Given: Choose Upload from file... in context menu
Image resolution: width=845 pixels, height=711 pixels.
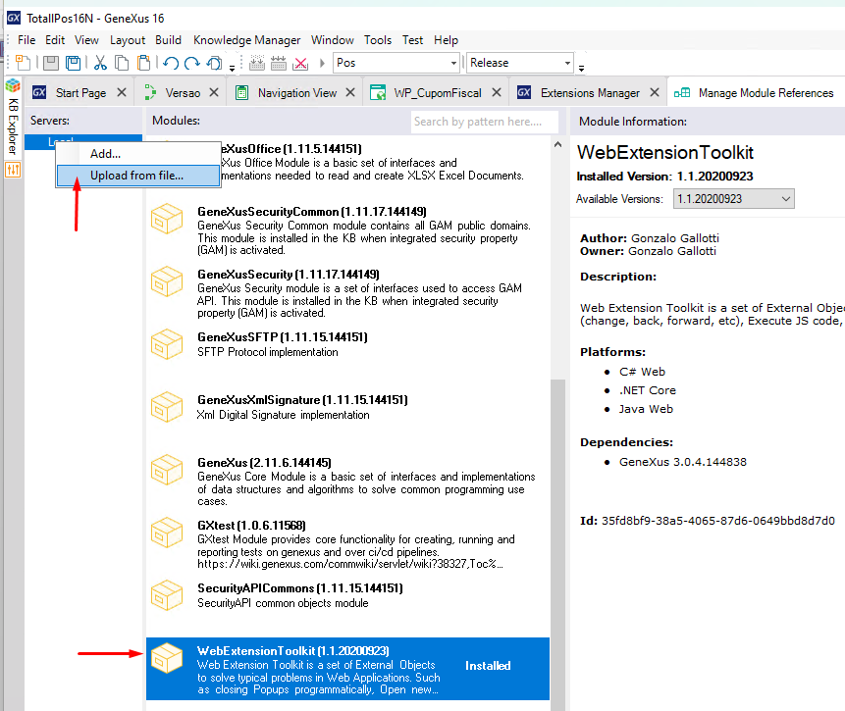Looking at the screenshot, I should coord(138,176).
